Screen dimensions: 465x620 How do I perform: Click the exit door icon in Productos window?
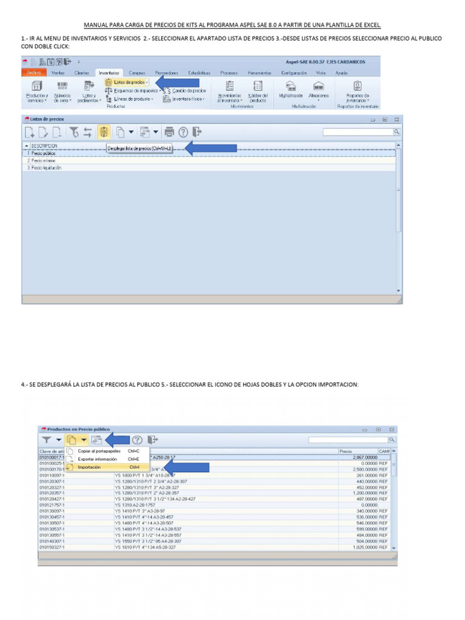(x=153, y=440)
